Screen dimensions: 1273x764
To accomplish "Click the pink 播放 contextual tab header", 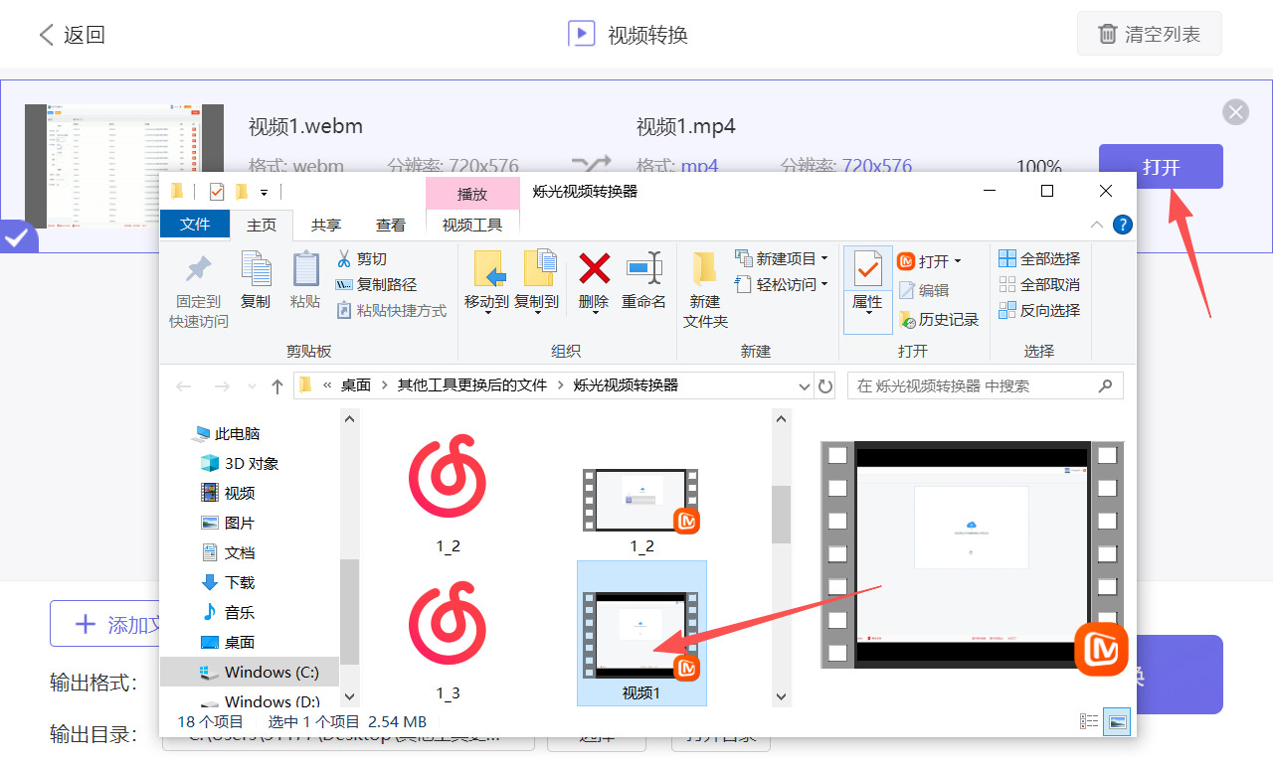I will pyautogui.click(x=472, y=194).
